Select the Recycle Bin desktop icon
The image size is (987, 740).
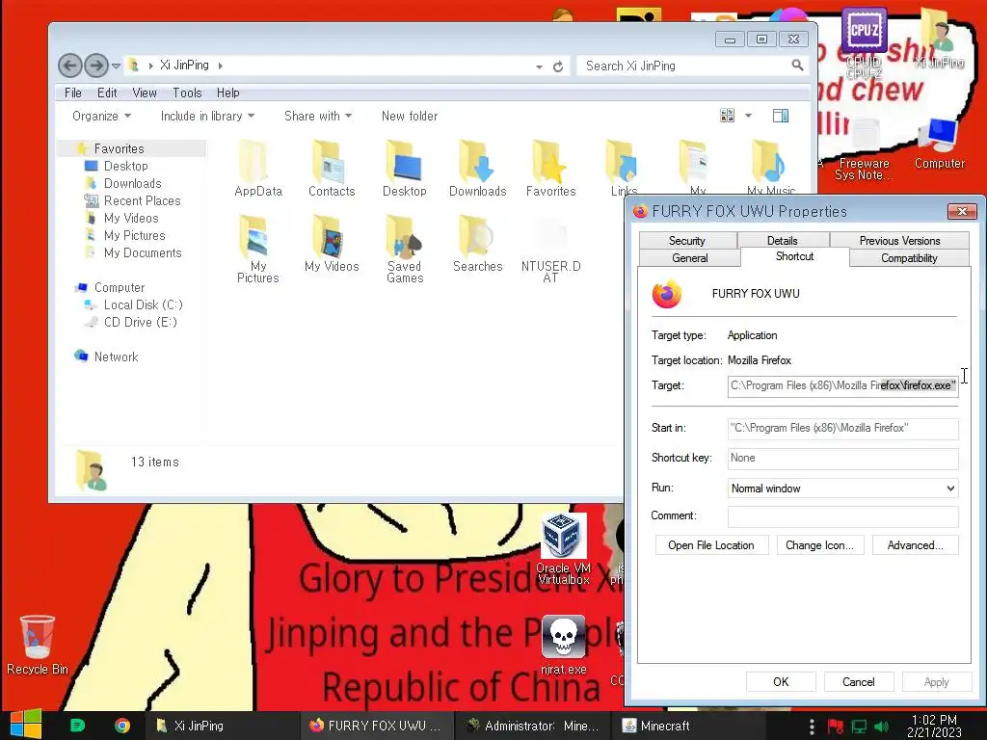(x=38, y=645)
